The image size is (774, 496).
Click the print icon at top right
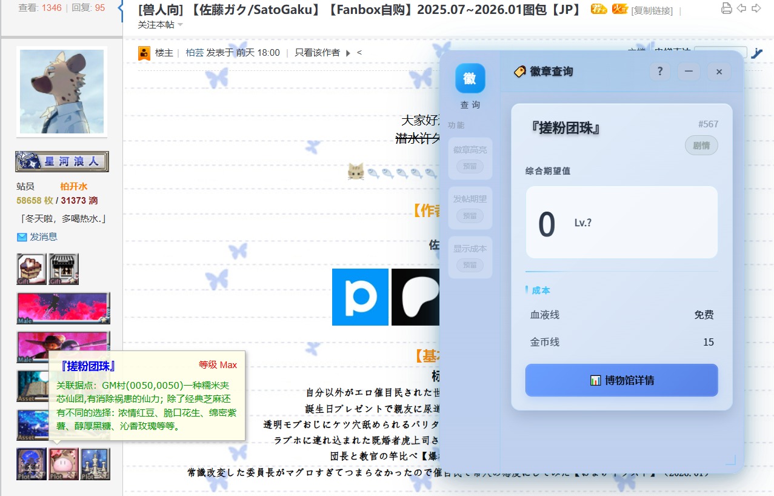pos(726,8)
